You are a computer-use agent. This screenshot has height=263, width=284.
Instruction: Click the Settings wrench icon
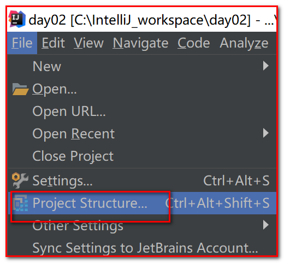[20, 180]
